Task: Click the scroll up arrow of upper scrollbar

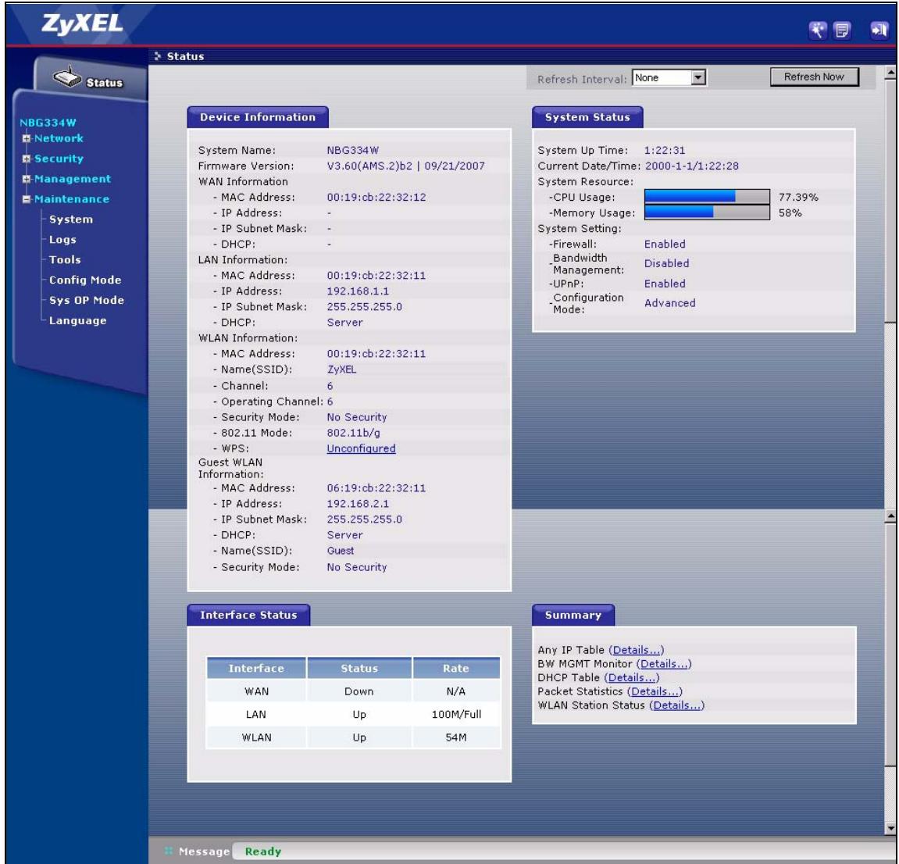Action: pos(890,73)
